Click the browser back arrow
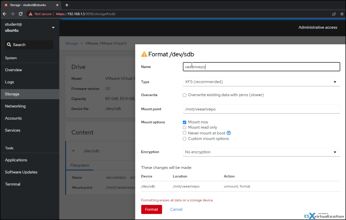 [x=4, y=14]
